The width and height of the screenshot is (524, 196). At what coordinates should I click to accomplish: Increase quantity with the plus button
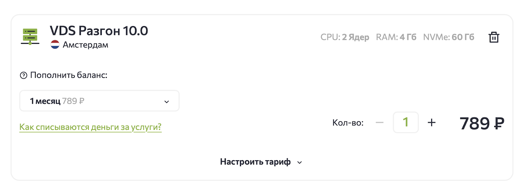click(432, 123)
